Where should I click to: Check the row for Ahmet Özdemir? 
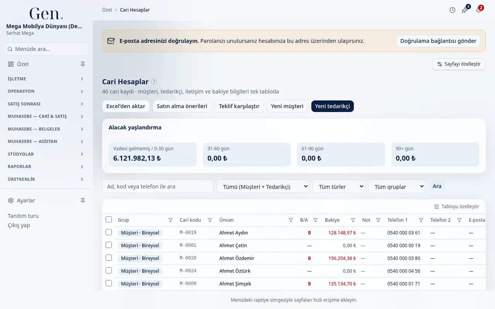[109, 258]
